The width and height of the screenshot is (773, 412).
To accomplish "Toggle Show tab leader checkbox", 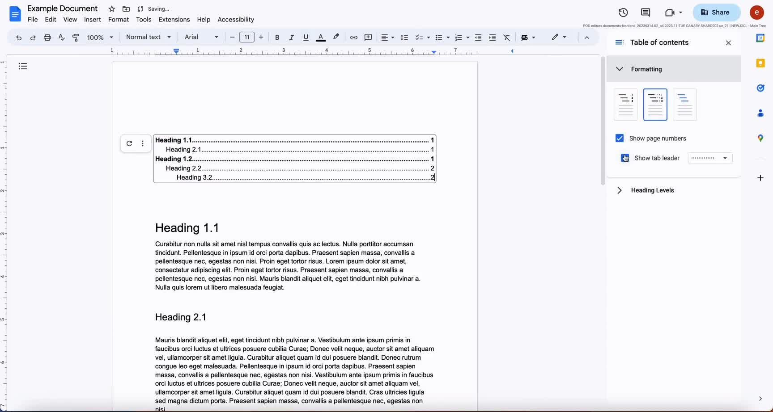I will click(x=624, y=158).
